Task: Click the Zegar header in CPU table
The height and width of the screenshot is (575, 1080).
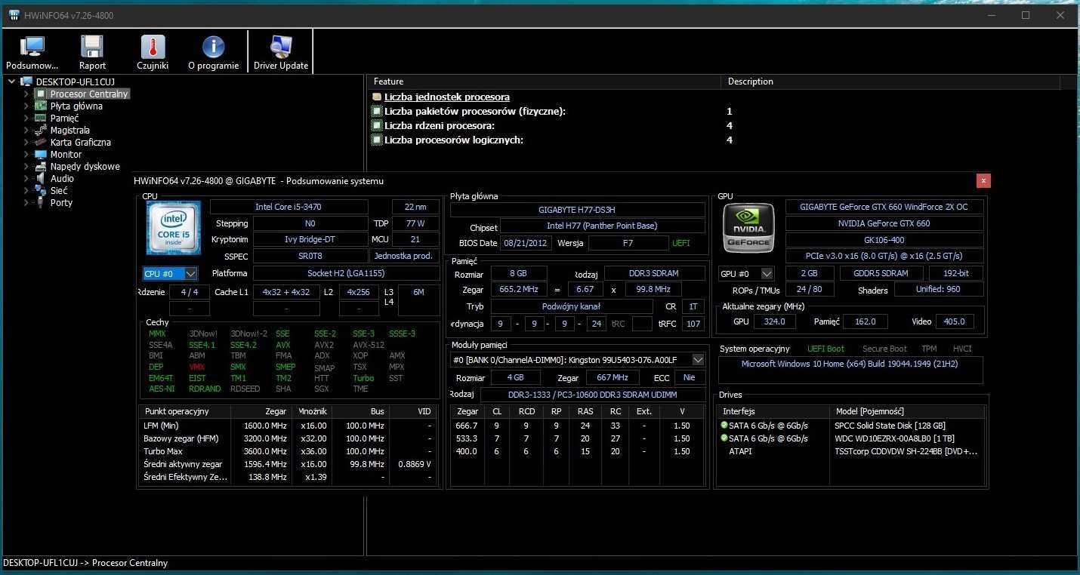Action: 261,411
